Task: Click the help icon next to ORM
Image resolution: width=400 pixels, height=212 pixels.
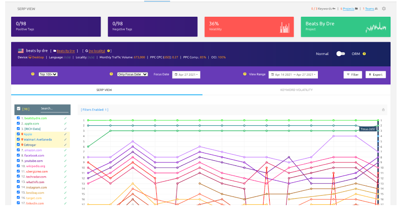Action: [364, 54]
